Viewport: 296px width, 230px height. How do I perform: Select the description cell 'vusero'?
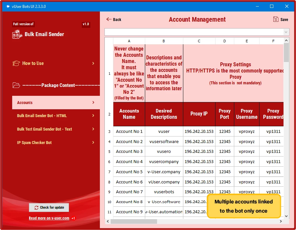point(164,151)
